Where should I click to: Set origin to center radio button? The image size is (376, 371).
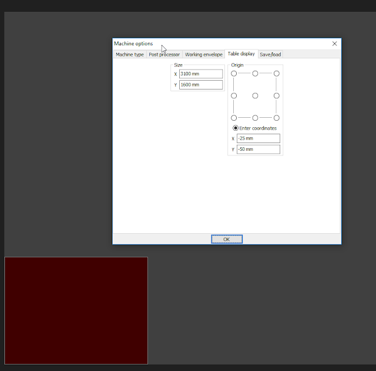255,96
